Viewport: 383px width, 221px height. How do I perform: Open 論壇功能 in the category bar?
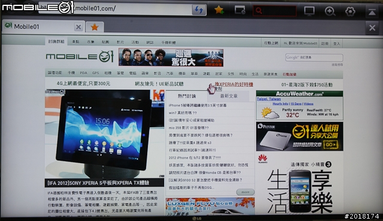(x=55, y=73)
